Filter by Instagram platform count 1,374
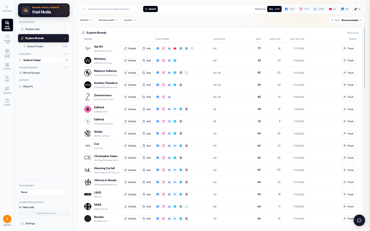This screenshot has width=370, height=231. (x=304, y=9)
